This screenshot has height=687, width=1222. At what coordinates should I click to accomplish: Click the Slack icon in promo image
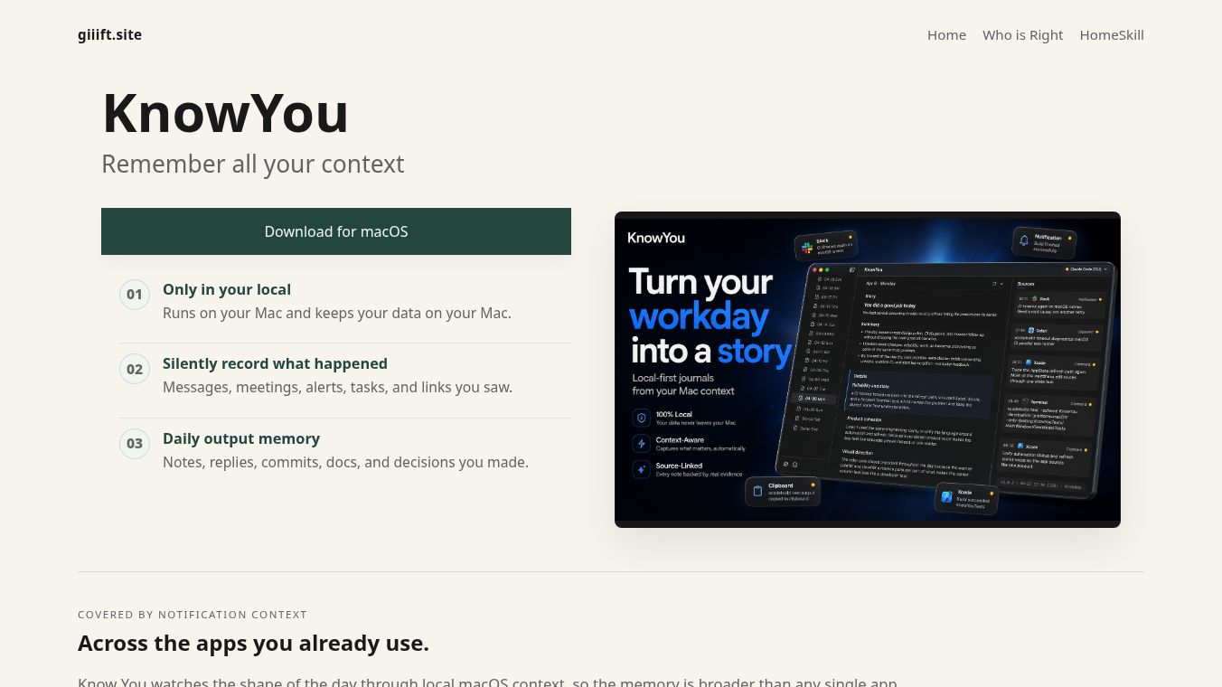[x=807, y=247]
